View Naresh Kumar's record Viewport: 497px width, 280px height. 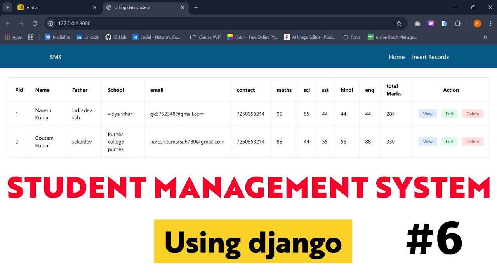point(427,114)
